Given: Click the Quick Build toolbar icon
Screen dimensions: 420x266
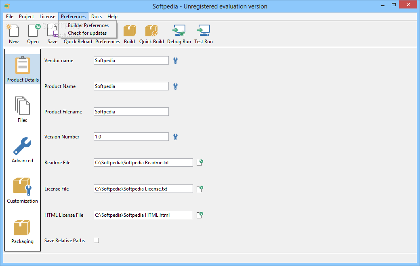Looking at the screenshot, I should (x=151, y=31).
